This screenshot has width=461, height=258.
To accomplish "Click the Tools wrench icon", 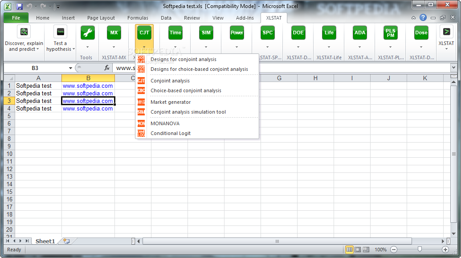I will pos(88,33).
